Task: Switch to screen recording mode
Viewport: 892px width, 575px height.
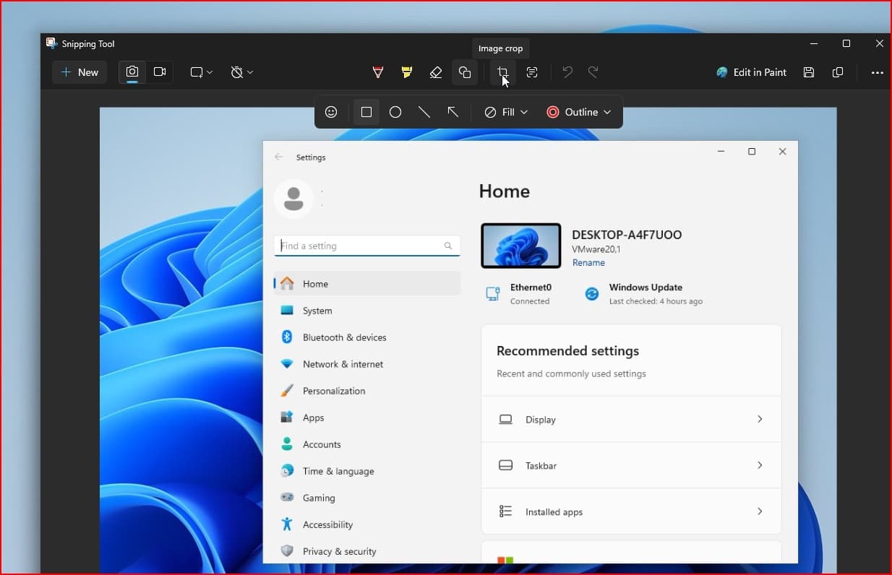Action: coord(160,72)
